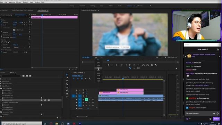Open Blend Mode dropdown set to Normal
This screenshot has width=222, height=125.
(x=19, y=47)
